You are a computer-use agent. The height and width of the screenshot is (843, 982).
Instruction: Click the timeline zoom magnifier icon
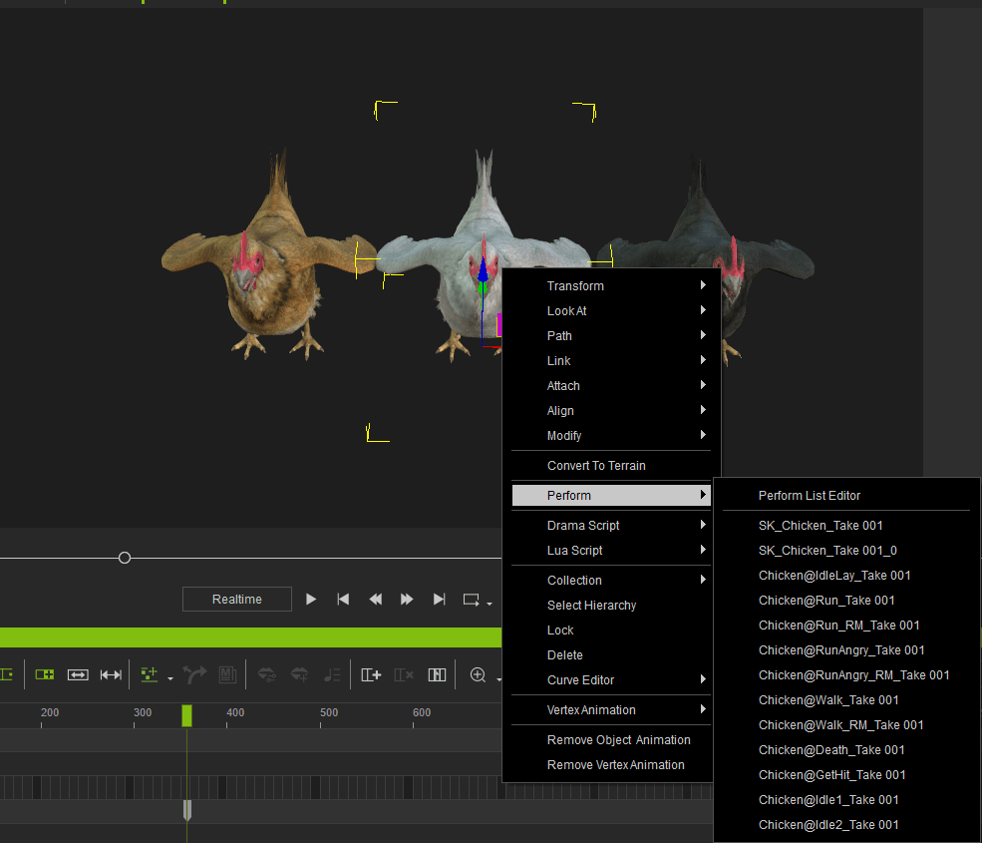(x=478, y=675)
